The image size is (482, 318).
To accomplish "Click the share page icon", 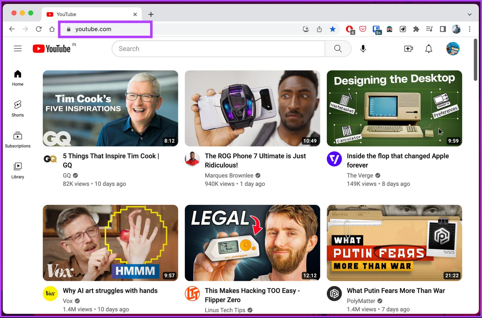I will pos(319,29).
